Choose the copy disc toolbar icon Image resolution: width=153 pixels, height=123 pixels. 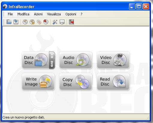click(x=39, y=22)
